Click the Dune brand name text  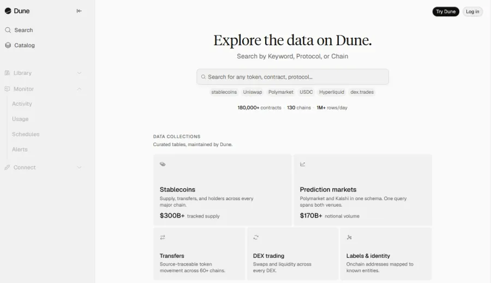click(22, 11)
